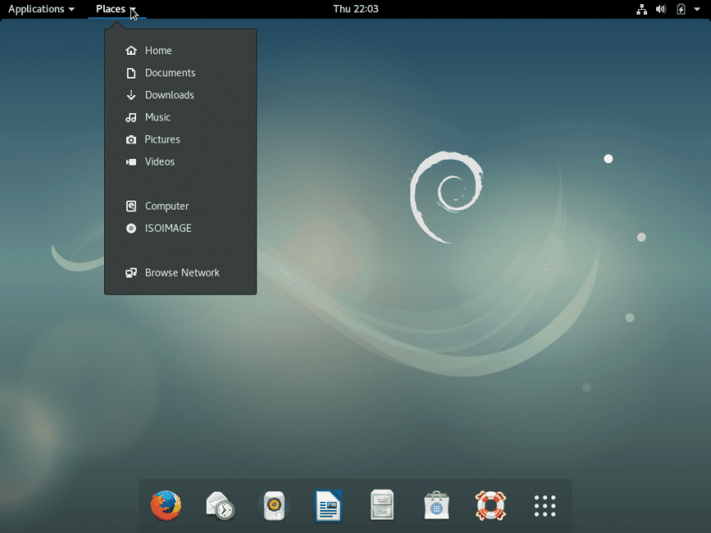Select Pictures label in the Places menu
The width and height of the screenshot is (711, 533).
(x=162, y=139)
